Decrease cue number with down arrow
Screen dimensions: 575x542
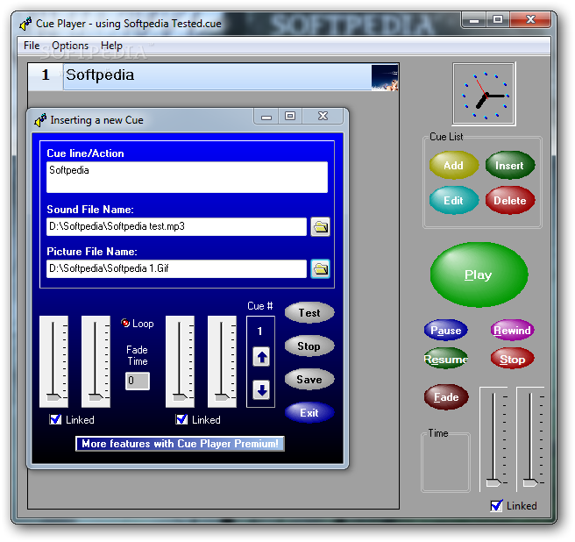(261, 389)
